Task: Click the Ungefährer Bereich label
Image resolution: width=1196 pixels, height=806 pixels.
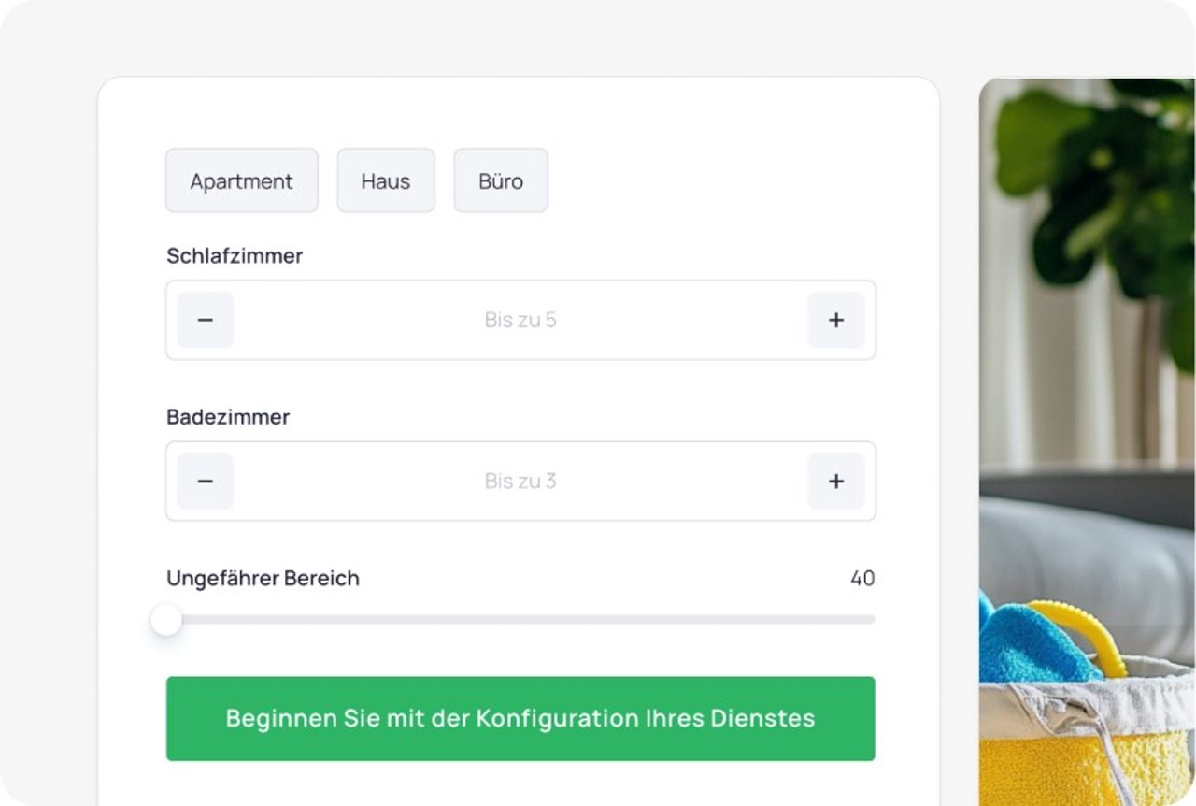Action: click(263, 579)
